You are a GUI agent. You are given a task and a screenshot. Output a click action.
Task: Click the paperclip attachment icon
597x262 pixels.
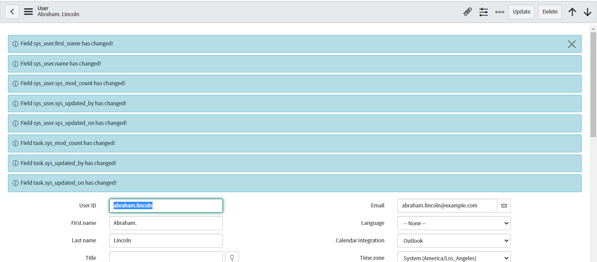(467, 11)
